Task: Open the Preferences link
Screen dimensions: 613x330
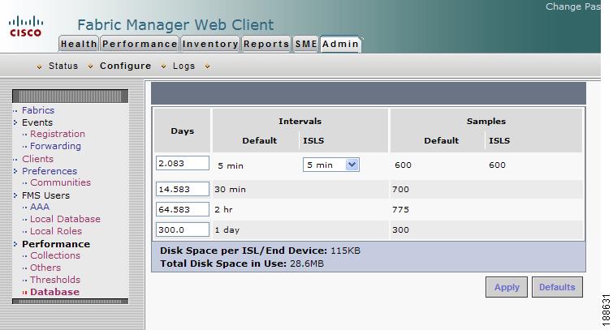Action: [x=50, y=171]
